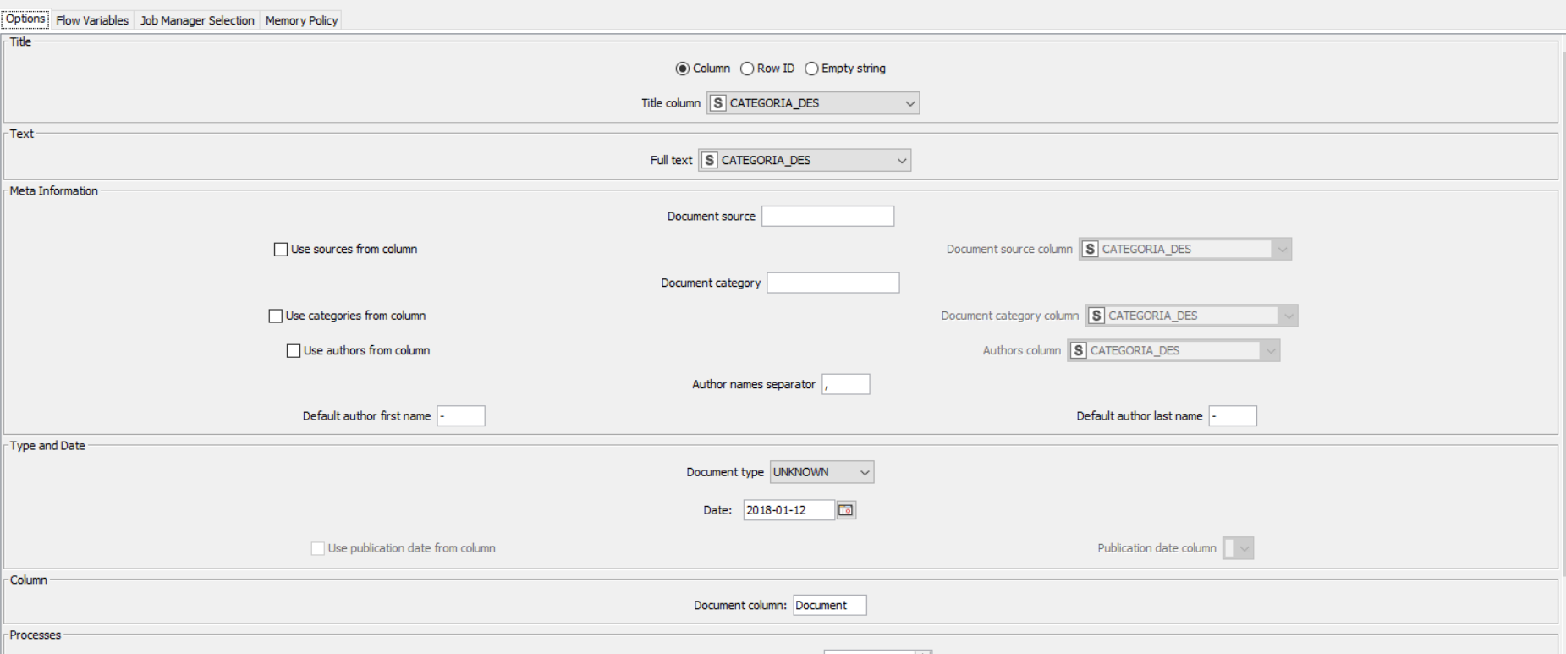The image size is (1566, 654).
Task: Select the Column radio button for title
Action: coord(682,69)
